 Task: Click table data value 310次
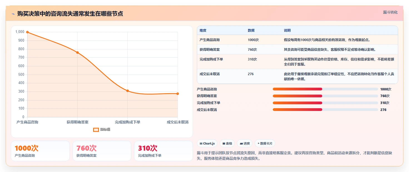click(252, 59)
